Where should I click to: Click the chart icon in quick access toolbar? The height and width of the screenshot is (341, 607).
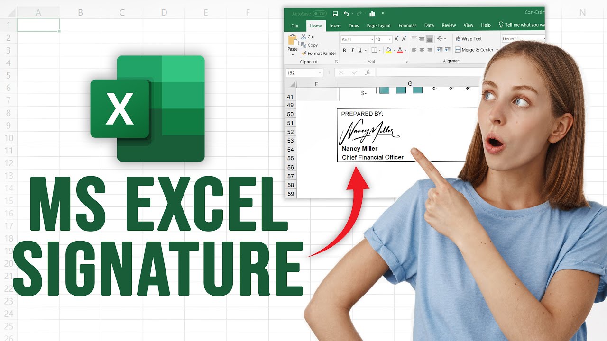372,14
